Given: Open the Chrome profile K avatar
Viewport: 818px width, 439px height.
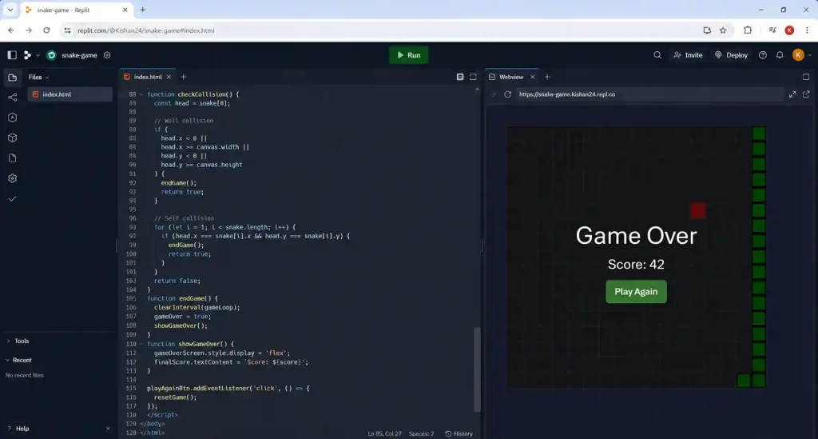Looking at the screenshot, I should [789, 30].
